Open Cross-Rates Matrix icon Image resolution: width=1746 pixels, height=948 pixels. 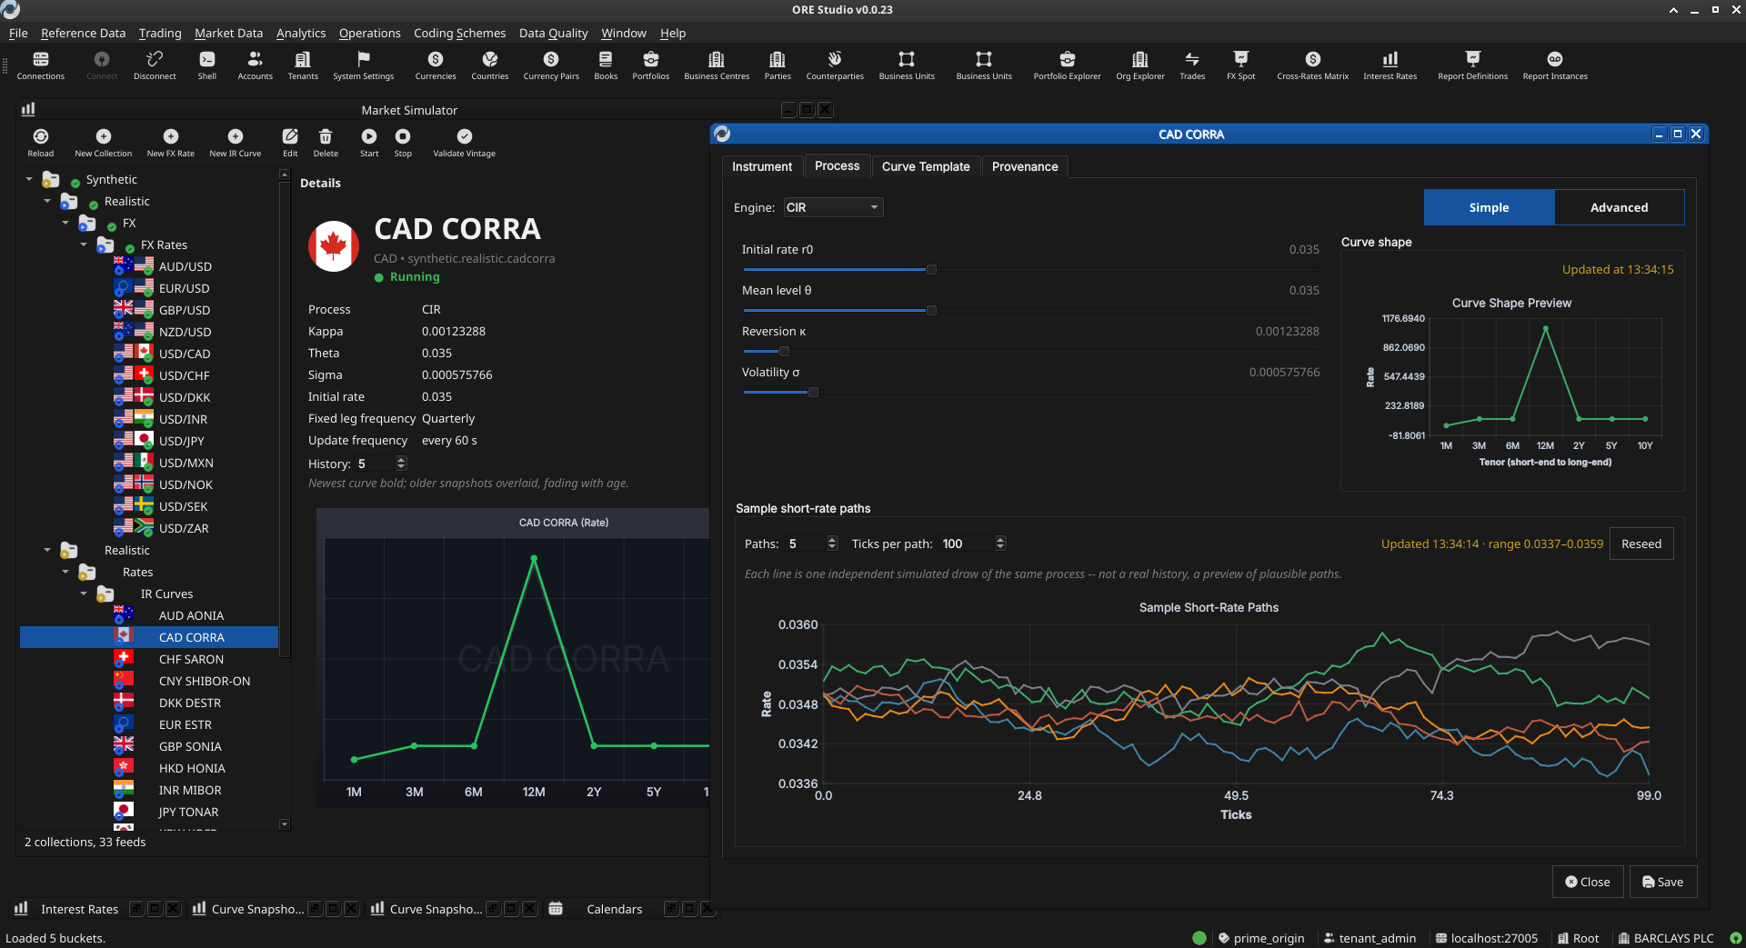coord(1312,65)
